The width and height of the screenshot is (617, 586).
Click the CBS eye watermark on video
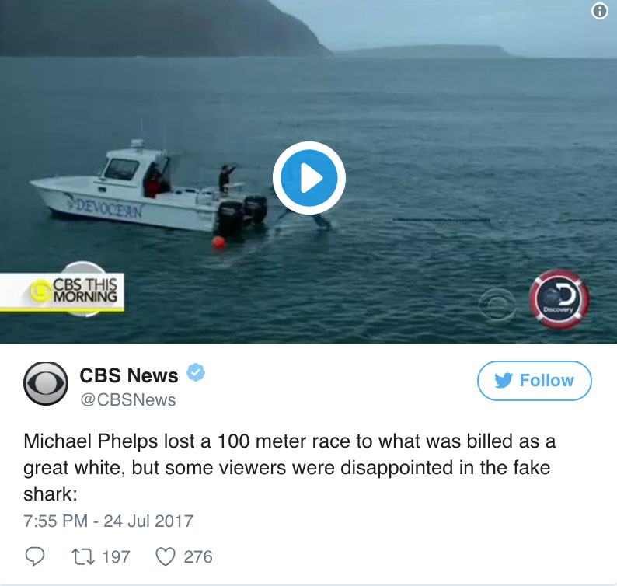pyautogui.click(x=497, y=304)
